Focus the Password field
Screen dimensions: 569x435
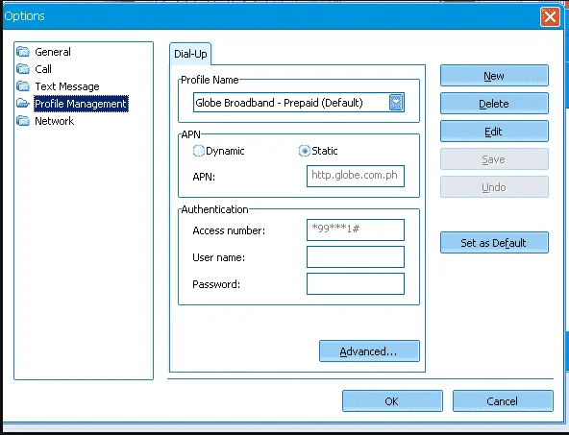(x=356, y=284)
